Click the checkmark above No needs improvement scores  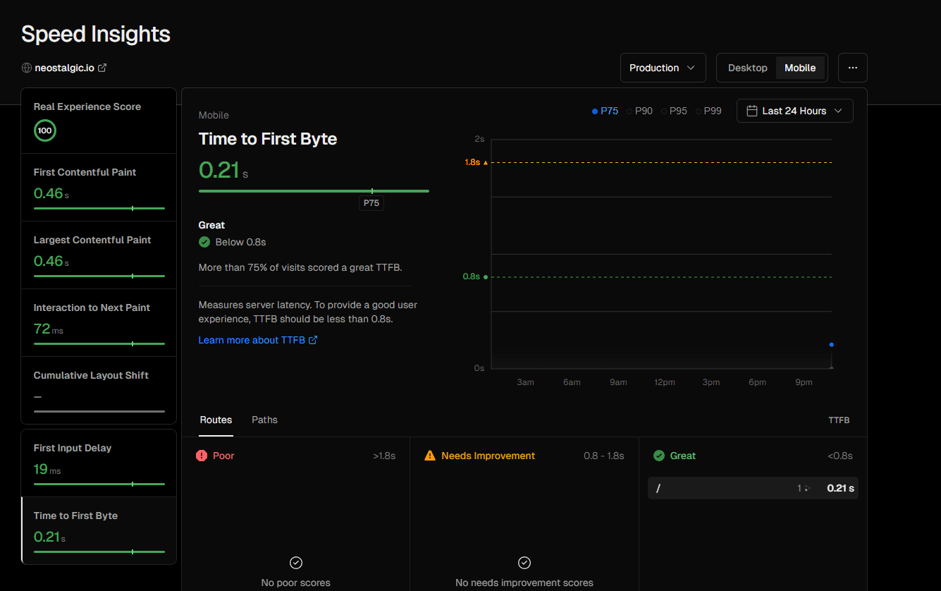tap(524, 563)
